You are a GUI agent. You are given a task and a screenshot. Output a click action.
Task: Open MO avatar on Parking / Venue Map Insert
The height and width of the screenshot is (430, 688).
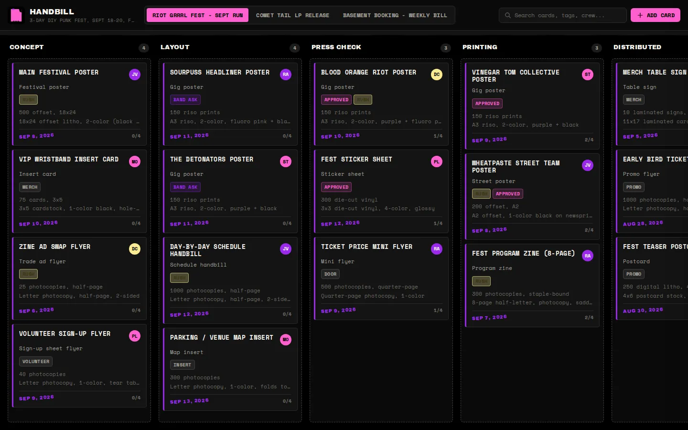286,340
